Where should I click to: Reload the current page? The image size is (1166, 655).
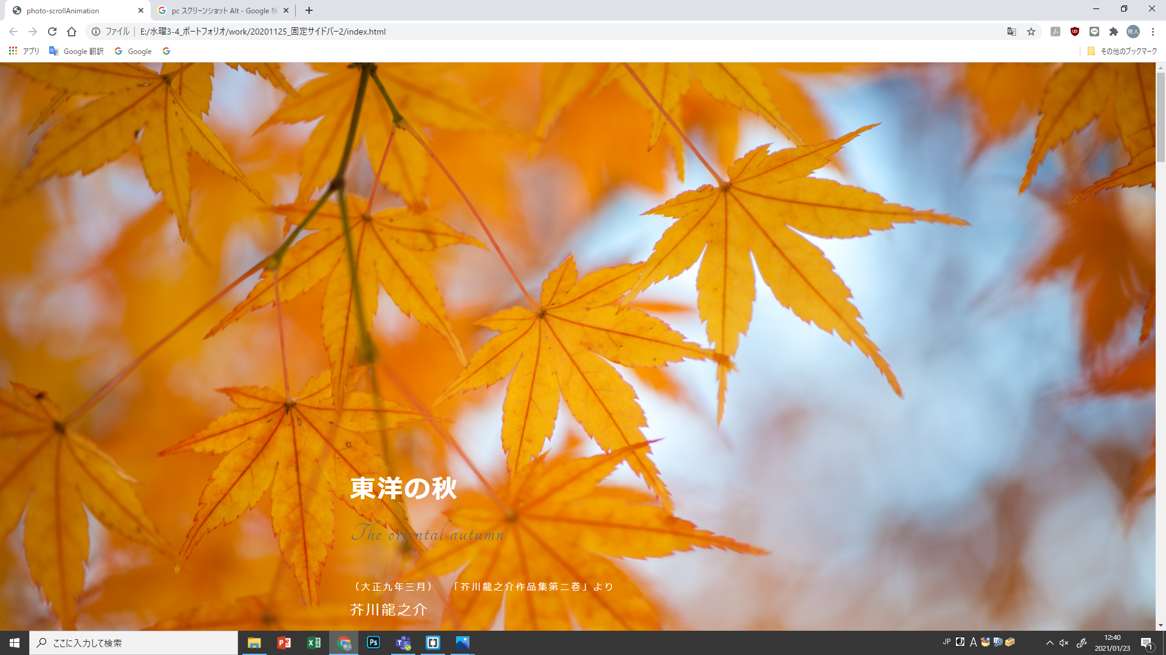(52, 32)
